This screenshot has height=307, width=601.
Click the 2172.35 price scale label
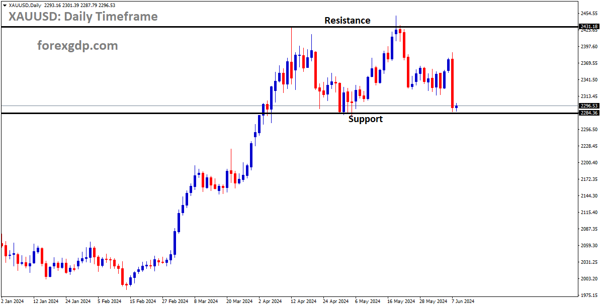(589, 179)
